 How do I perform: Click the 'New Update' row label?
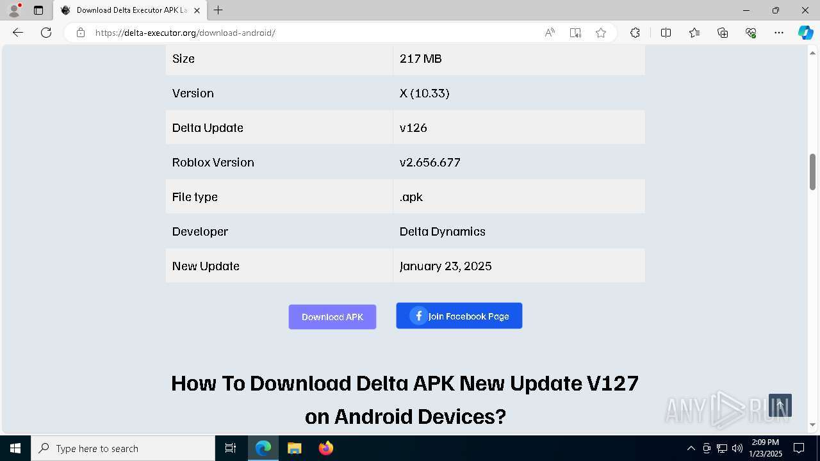(x=206, y=266)
